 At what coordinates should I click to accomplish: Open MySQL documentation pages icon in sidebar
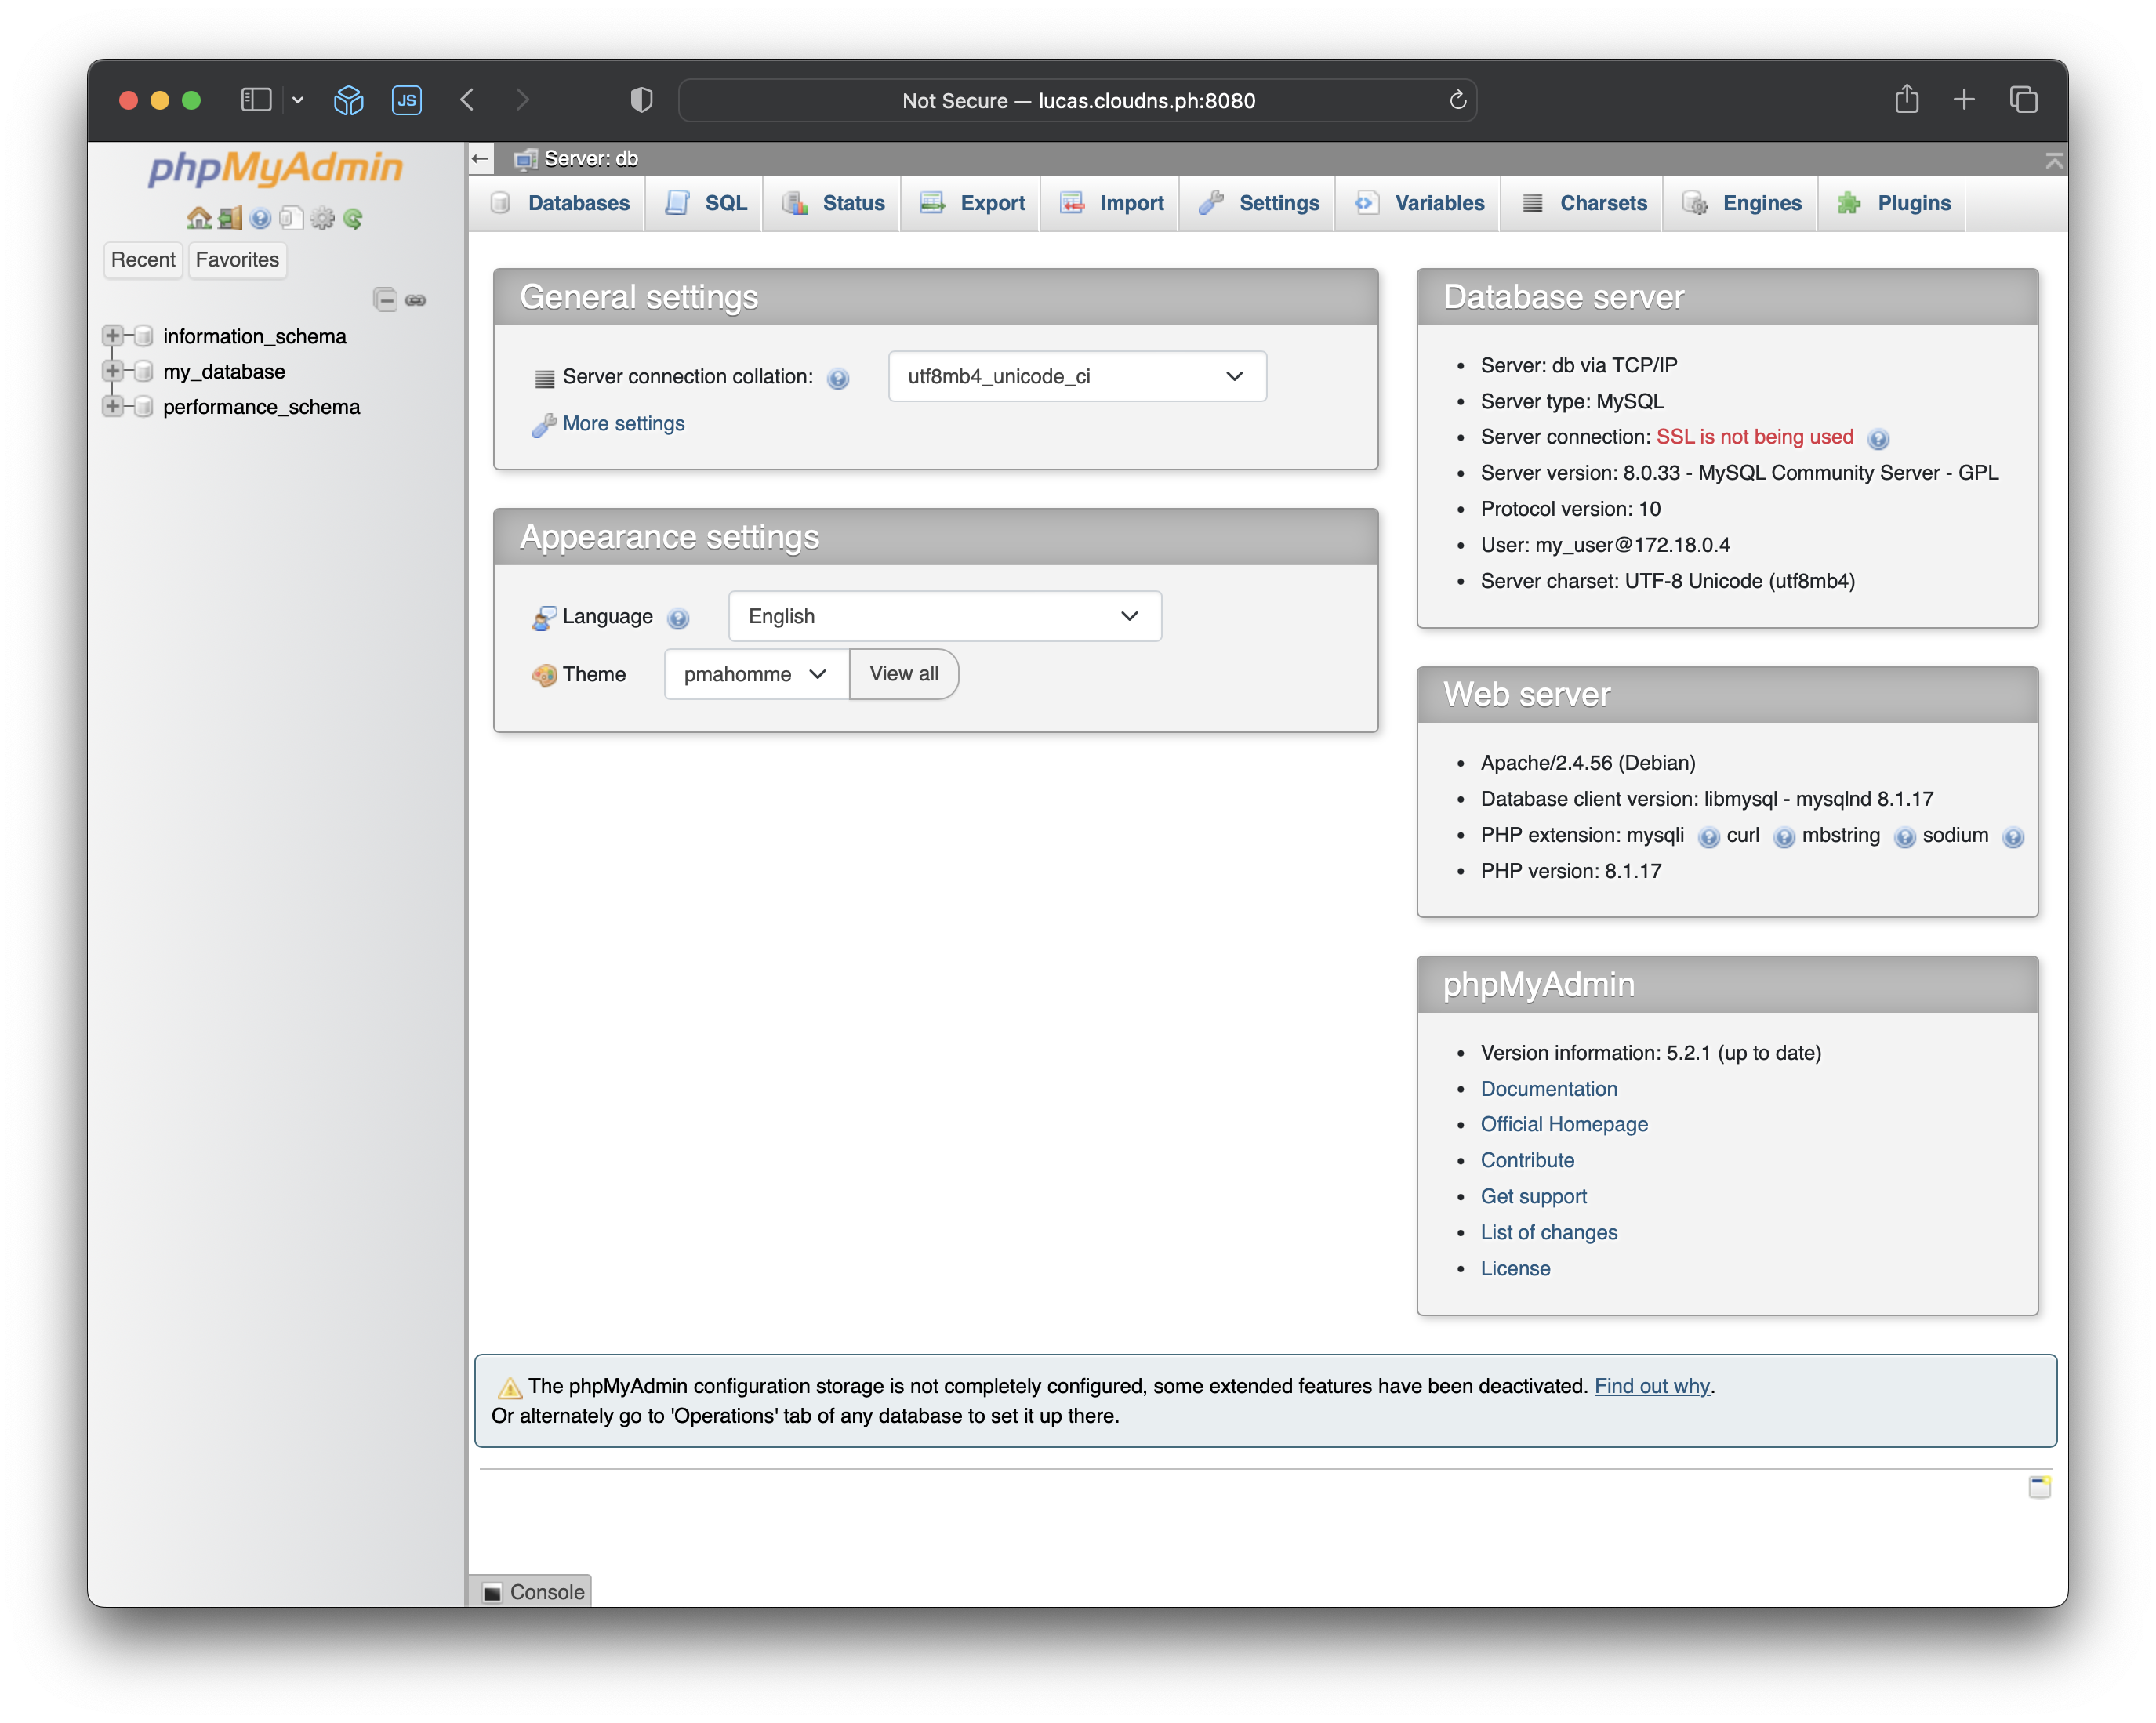coord(291,218)
